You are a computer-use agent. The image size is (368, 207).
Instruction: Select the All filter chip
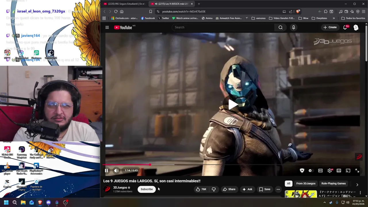(x=289, y=183)
